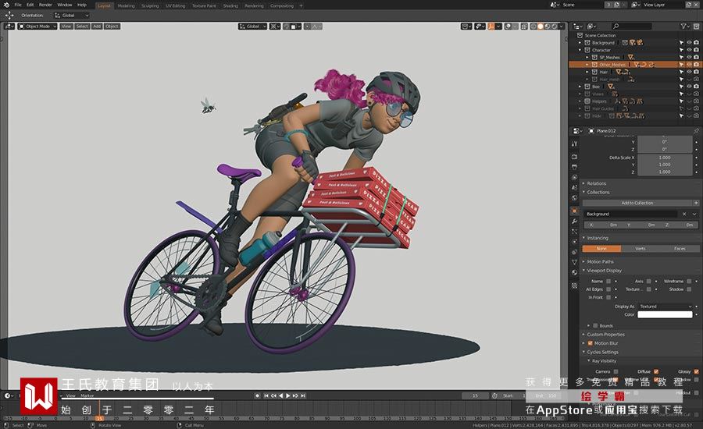This screenshot has width=703, height=429.
Task: Open the Modifiers wrench tab
Action: tap(574, 222)
